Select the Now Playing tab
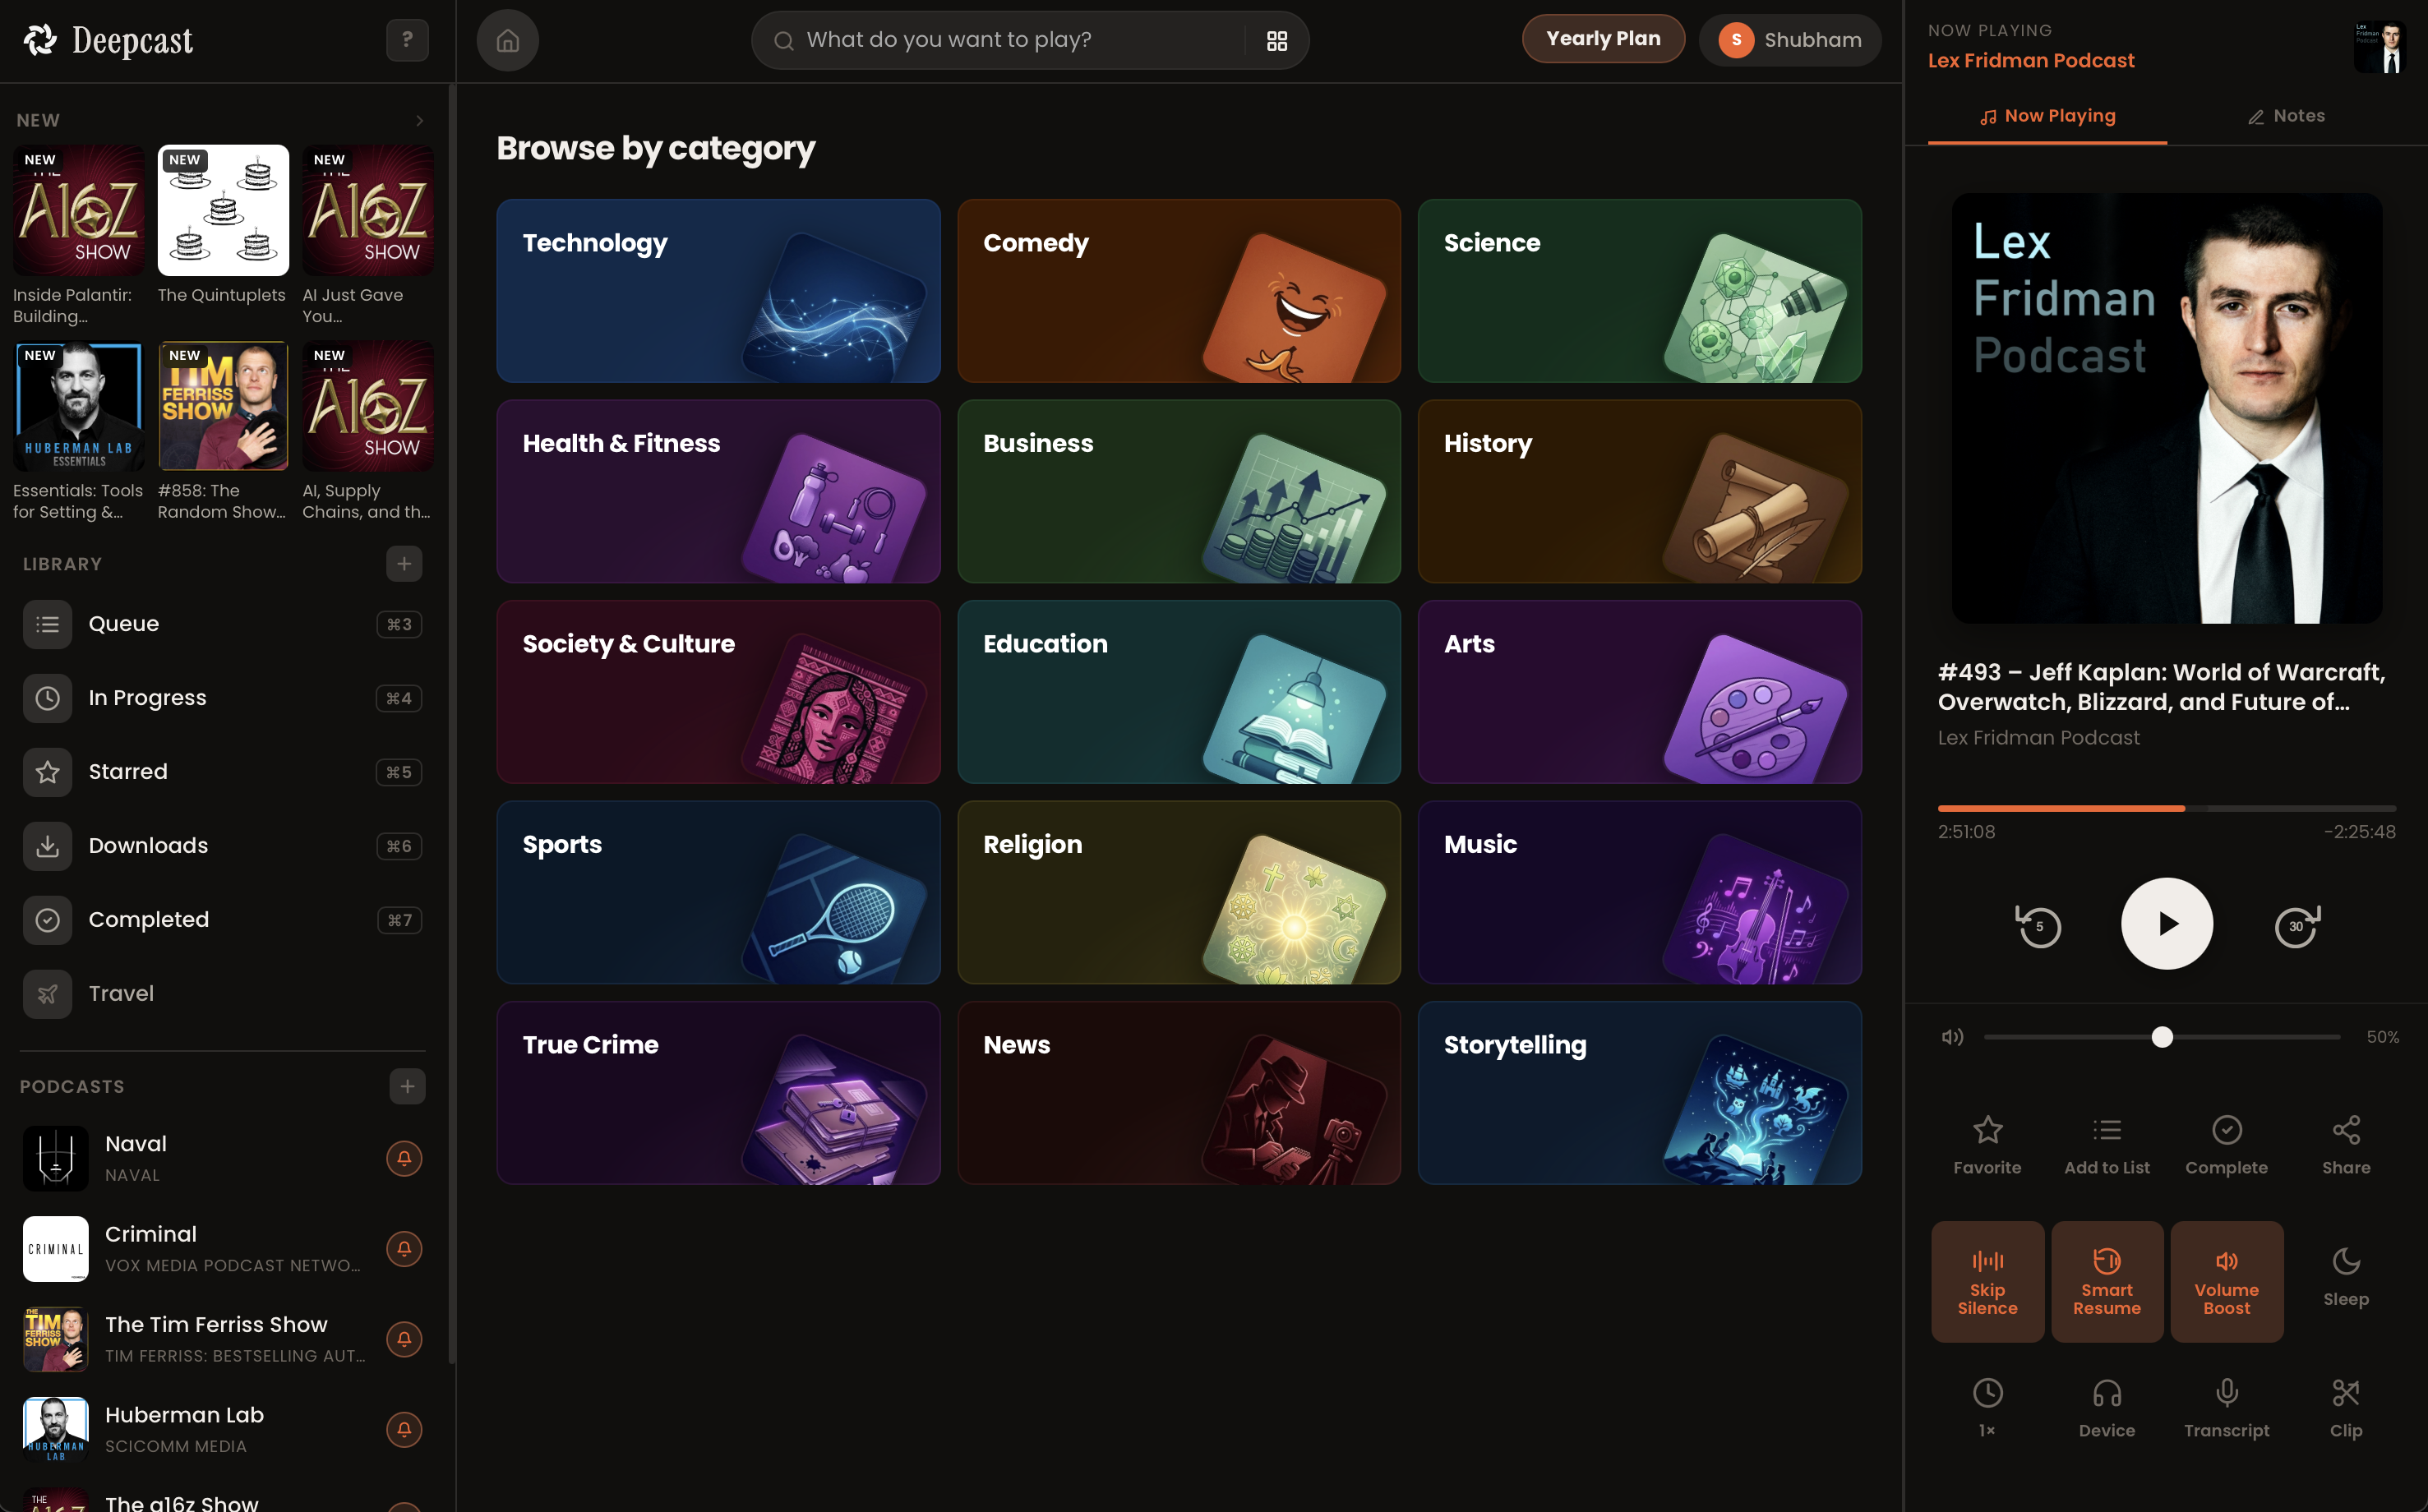Viewport: 2428px width, 1512px height. [2046, 115]
